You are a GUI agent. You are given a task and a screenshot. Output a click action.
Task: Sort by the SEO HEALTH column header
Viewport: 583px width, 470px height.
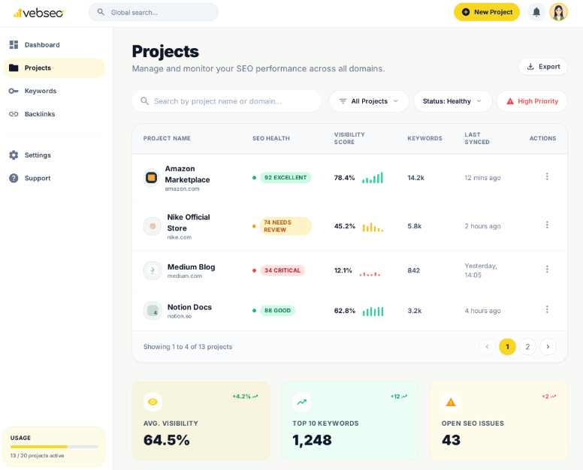270,138
